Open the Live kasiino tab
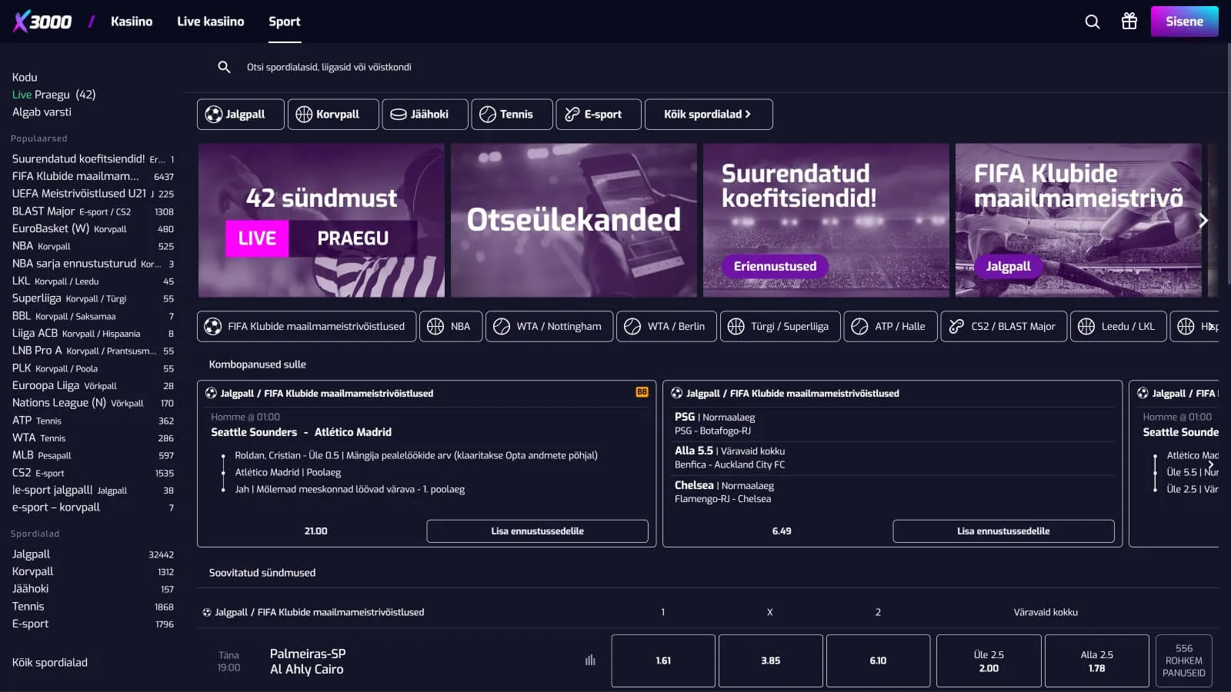This screenshot has height=692, width=1231. click(211, 22)
